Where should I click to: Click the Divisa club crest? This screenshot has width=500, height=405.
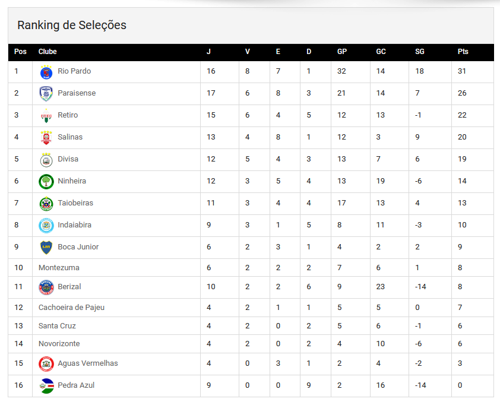tap(46, 160)
